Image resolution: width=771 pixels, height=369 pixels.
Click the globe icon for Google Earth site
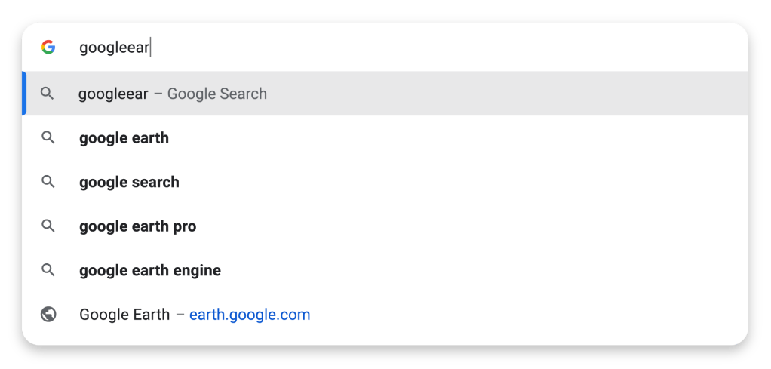pos(48,315)
